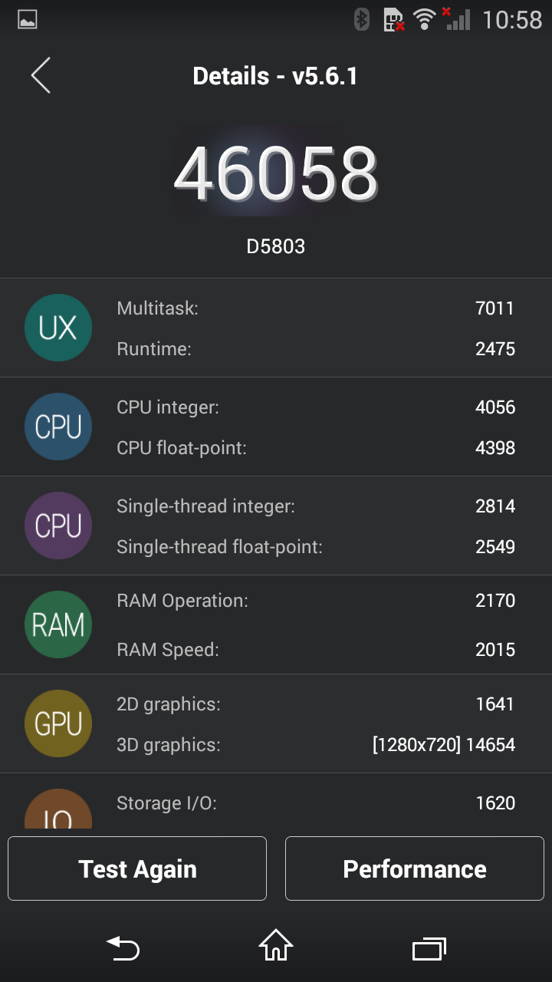Tap the Bluetooth status bar icon

pyautogui.click(x=362, y=19)
